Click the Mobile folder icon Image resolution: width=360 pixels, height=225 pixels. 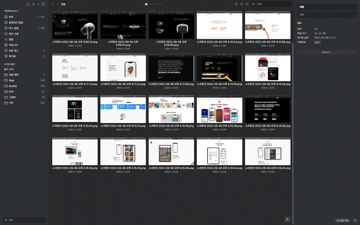click(6, 86)
